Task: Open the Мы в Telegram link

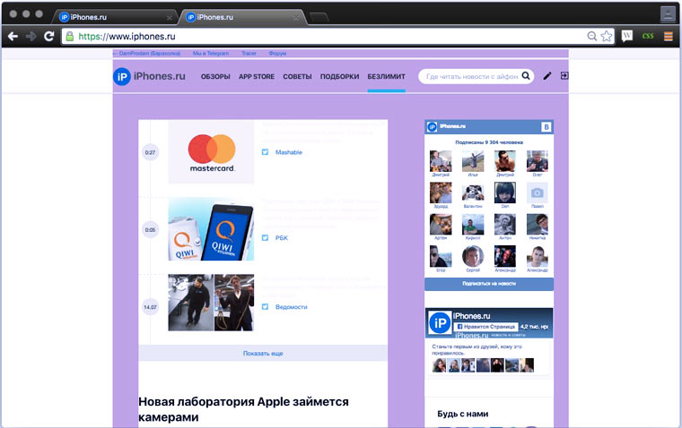Action: point(211,54)
